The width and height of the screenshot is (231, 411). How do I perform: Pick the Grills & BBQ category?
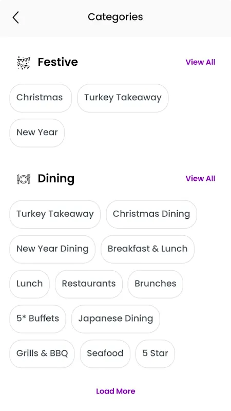coord(42,354)
